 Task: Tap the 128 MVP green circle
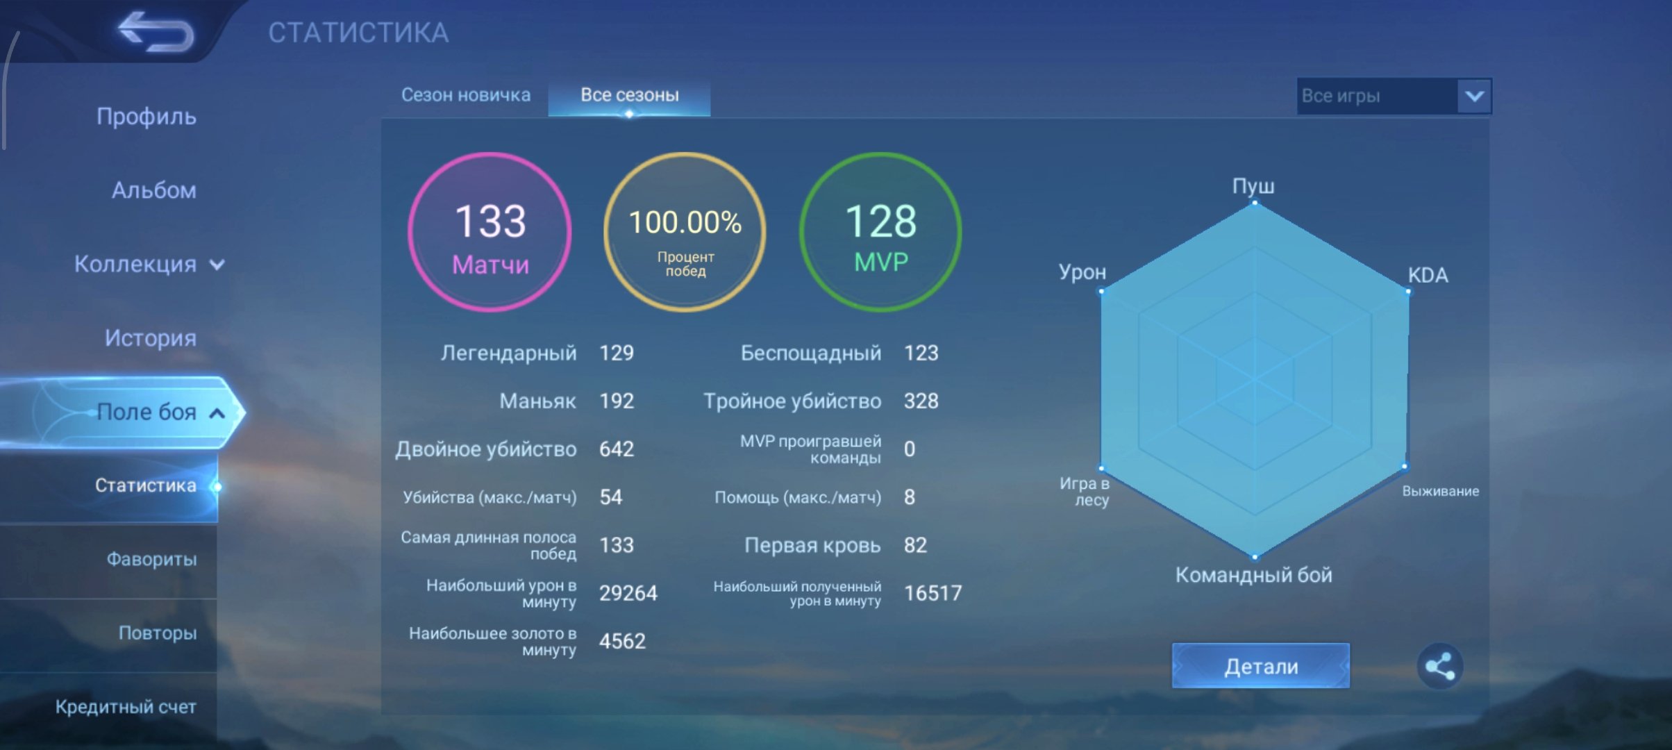coord(880,233)
